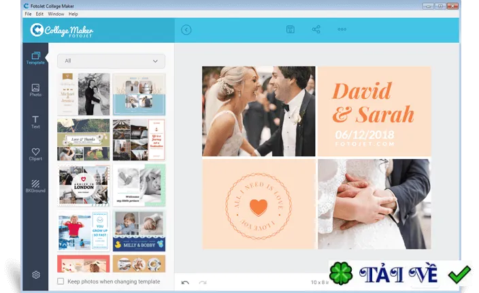Click the redo arrow below the canvas
Image resolution: width=479 pixels, height=293 pixels.
(203, 282)
